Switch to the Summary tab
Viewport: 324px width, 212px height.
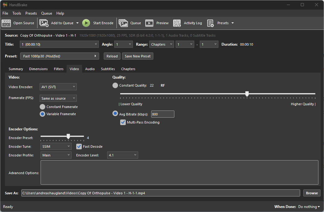point(16,69)
